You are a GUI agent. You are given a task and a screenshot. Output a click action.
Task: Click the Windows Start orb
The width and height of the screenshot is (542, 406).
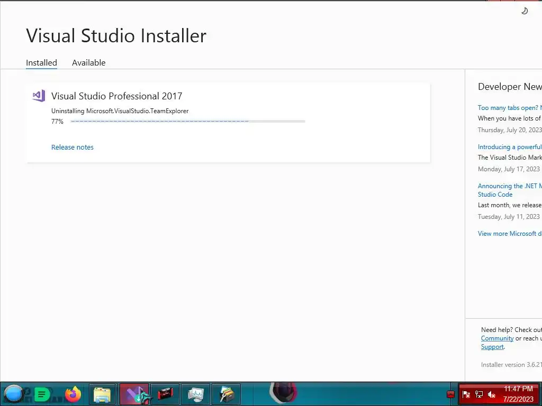click(x=14, y=394)
